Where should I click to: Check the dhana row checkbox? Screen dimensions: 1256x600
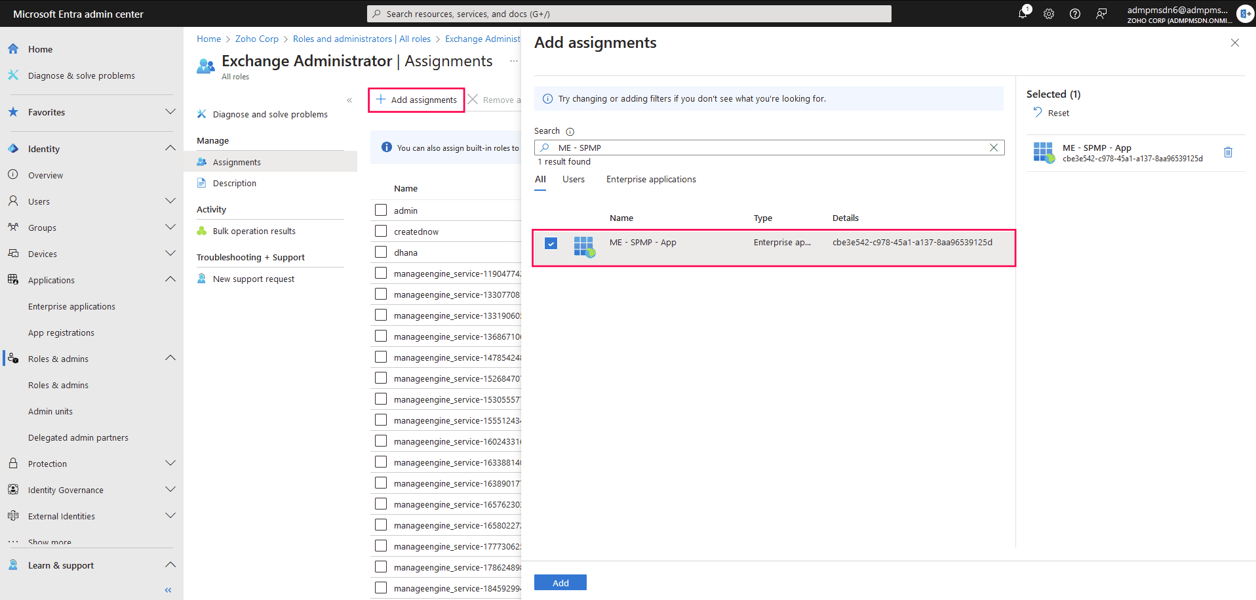click(381, 252)
